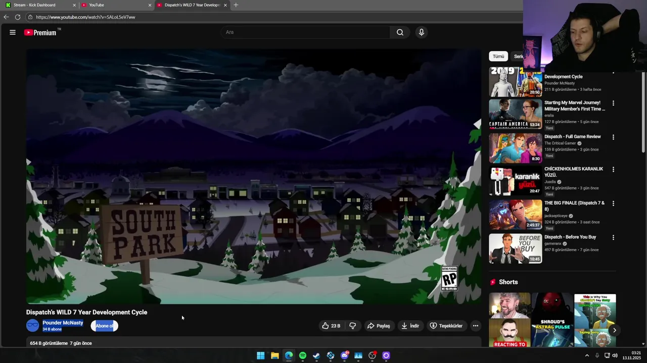Click the Ara search input field

[305, 32]
